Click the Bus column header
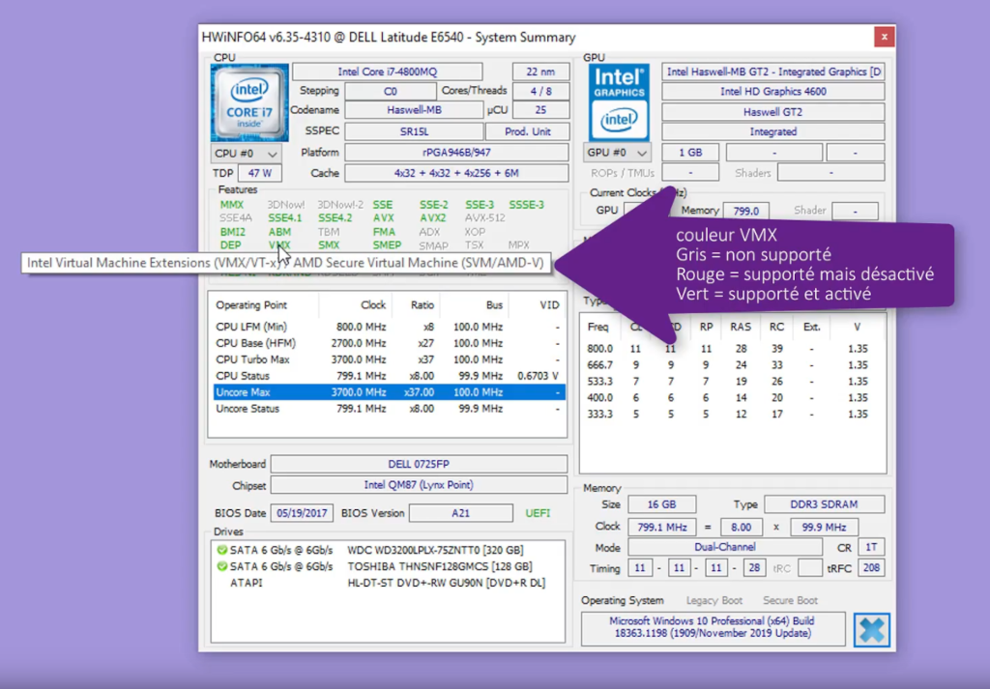Screen dimensions: 990x689 point(474,305)
